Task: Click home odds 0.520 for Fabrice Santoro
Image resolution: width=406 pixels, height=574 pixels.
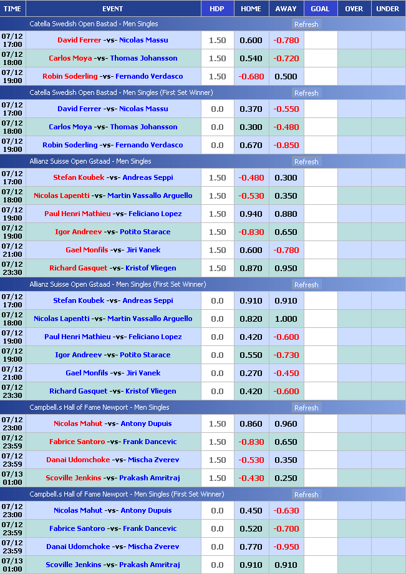Action: pos(251,528)
